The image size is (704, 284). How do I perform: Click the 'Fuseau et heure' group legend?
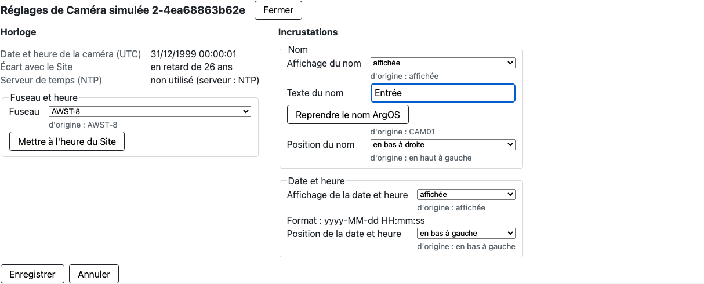(44, 97)
